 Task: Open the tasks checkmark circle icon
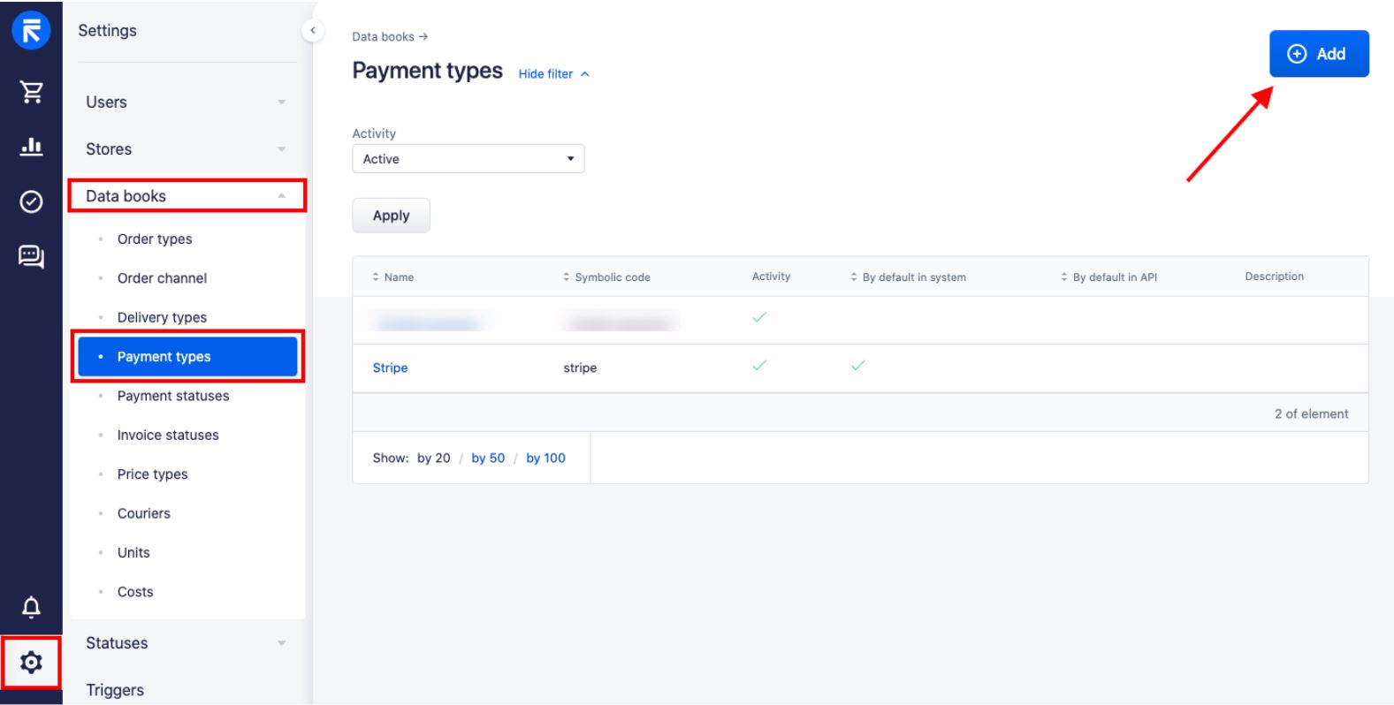click(31, 202)
